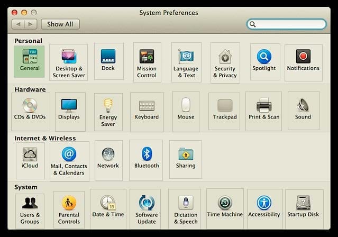The width and height of the screenshot is (338, 237).
Task: Open the Bluetooth preferences icon
Action: (146, 160)
